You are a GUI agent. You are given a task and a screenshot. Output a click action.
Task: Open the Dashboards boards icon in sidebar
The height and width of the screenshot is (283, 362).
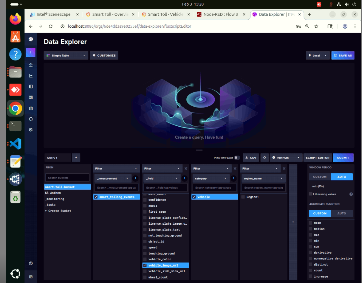point(31,97)
